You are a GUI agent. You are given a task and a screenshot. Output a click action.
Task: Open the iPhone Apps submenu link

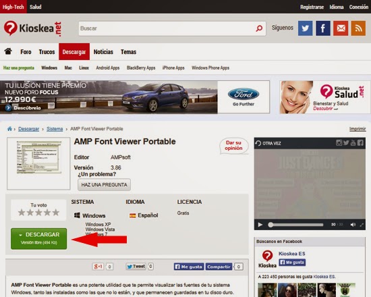173,67
